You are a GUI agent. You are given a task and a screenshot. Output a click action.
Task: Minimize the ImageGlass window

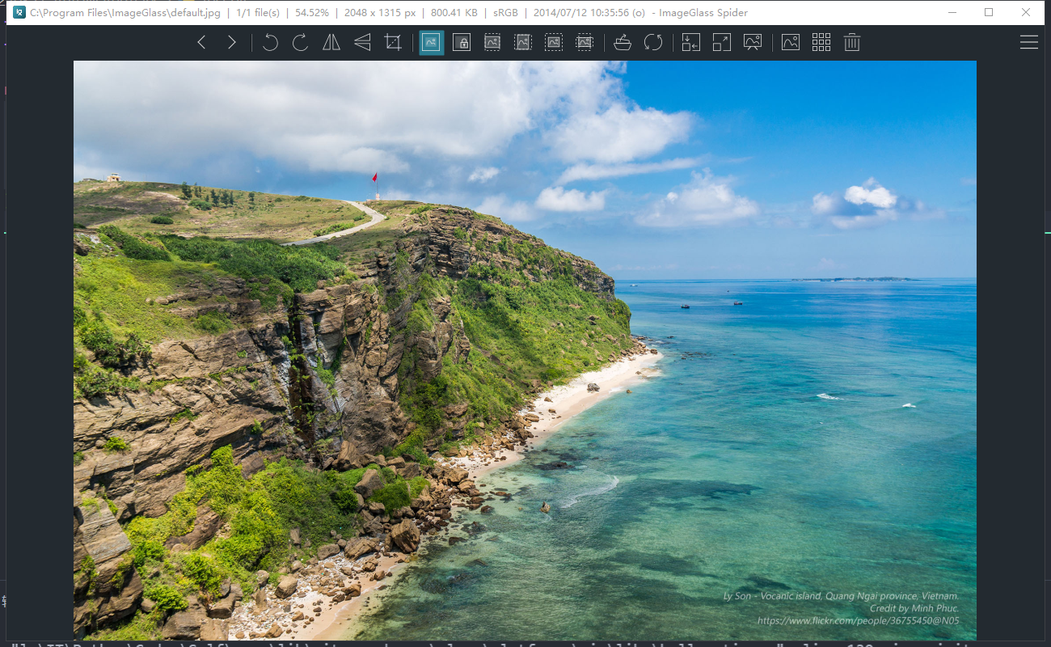click(x=952, y=12)
